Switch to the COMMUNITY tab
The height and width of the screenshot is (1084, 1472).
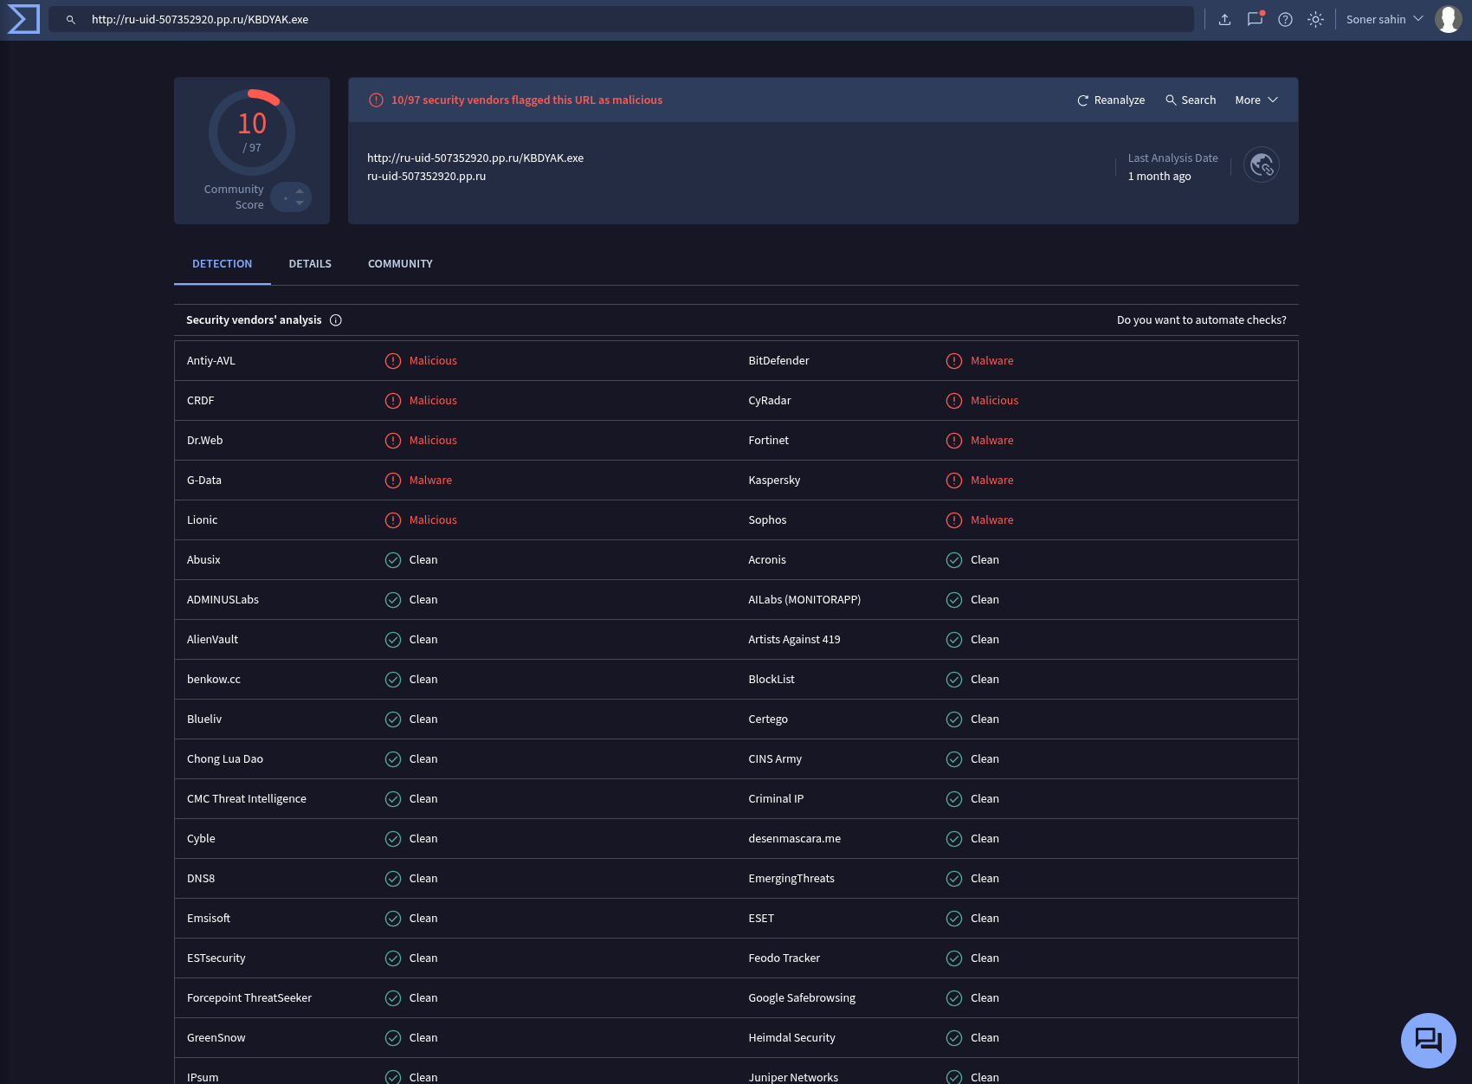pos(400,263)
